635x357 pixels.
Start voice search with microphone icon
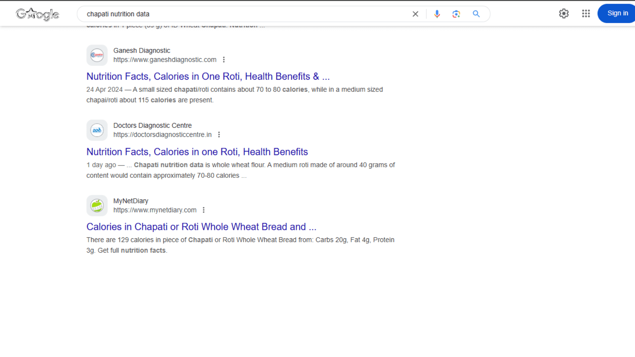(437, 14)
